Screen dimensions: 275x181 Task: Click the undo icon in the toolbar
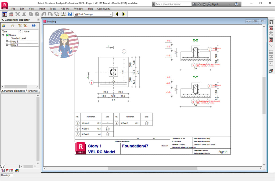(x=44, y=14)
